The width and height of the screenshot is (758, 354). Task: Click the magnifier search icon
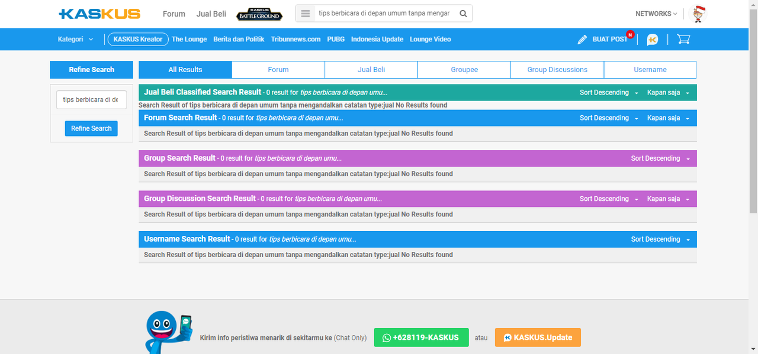464,14
